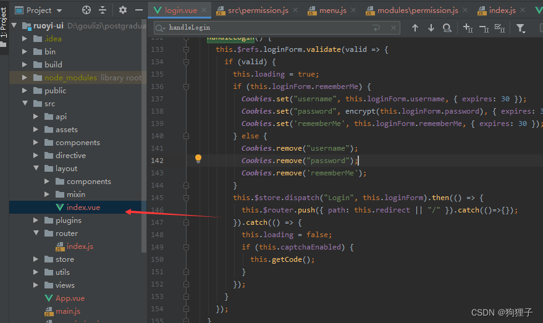The width and height of the screenshot is (543, 323).
Task: Select the store folder
Action: coord(64,259)
